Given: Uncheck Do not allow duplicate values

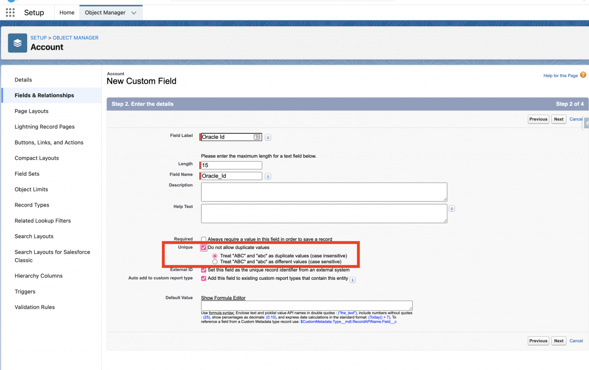Looking at the screenshot, I should coord(203,248).
